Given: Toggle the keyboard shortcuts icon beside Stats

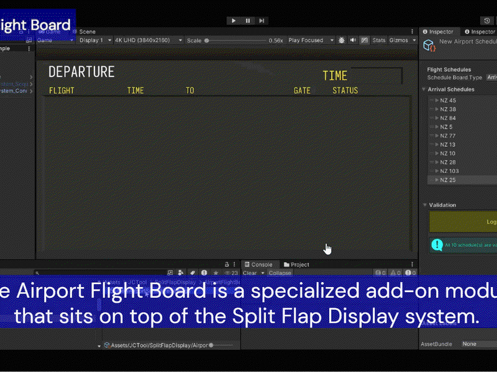Looking at the screenshot, I should tap(365, 40).
